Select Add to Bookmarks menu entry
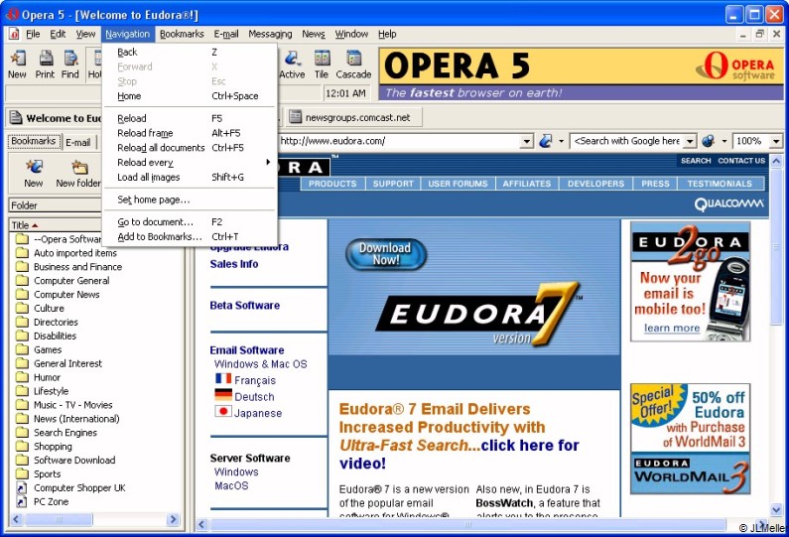This screenshot has height=537, width=789. coord(190,236)
